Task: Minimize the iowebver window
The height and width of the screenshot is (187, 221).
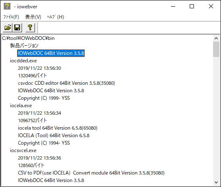Action: (x=173, y=6)
